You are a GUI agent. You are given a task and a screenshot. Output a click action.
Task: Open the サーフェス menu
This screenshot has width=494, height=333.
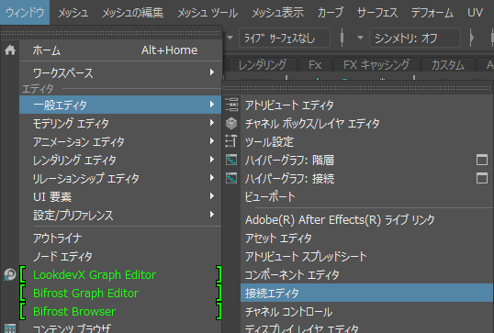click(x=377, y=12)
